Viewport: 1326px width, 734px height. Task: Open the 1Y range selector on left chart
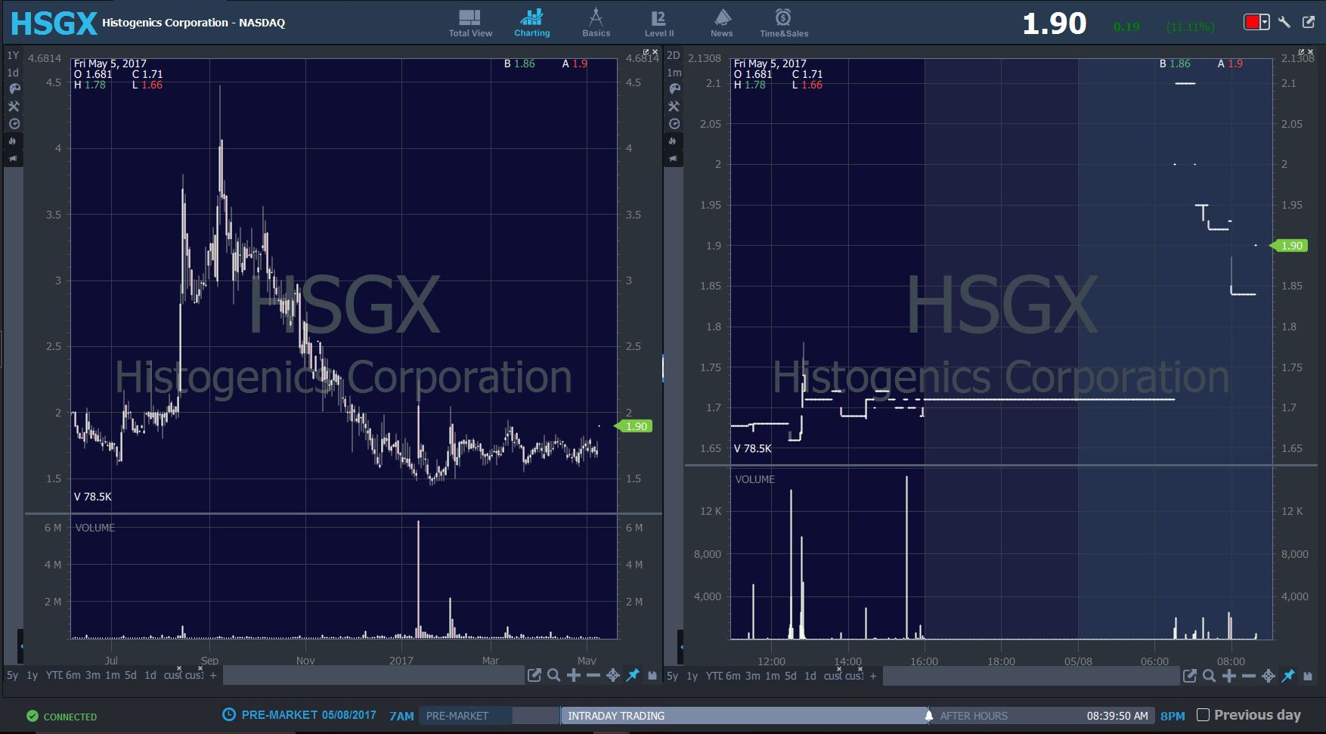(13, 55)
